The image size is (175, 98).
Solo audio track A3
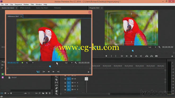coord(78,90)
